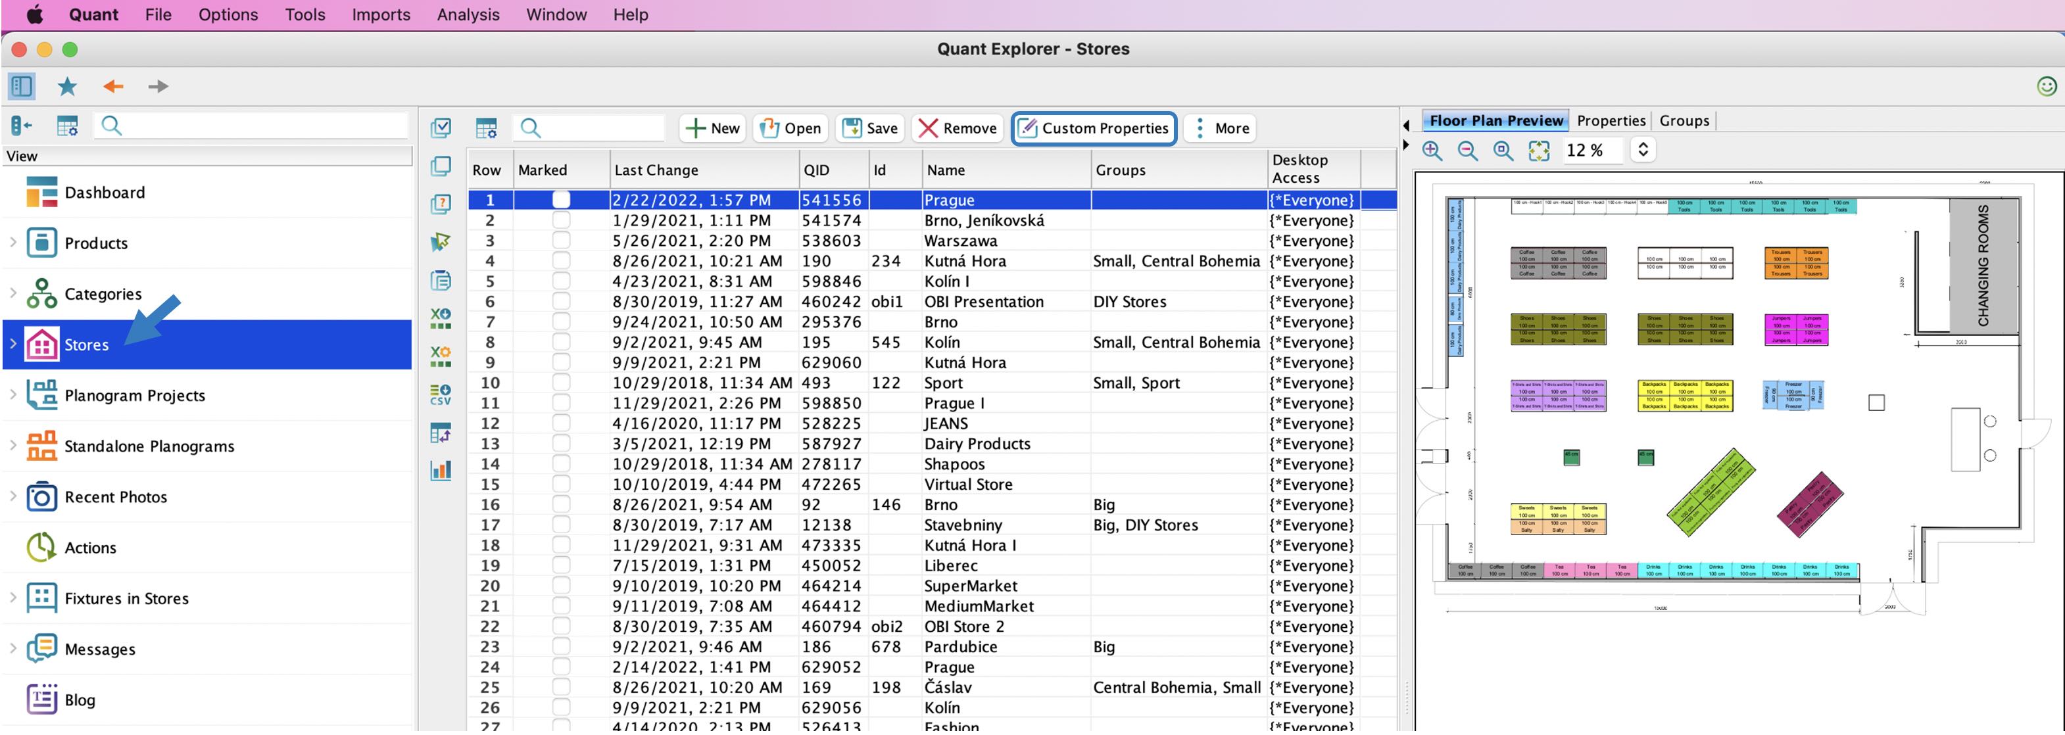Open left panel table settings icon

(67, 126)
